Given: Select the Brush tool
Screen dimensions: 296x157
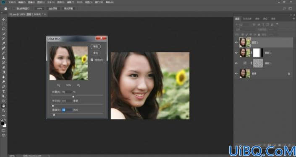Looking at the screenshot, I should pyautogui.click(x=3, y=53).
